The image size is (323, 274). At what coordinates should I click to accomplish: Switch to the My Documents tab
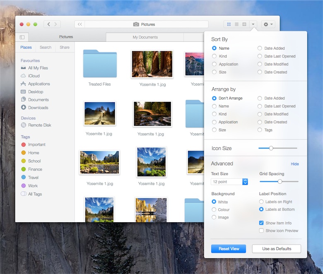click(x=145, y=37)
